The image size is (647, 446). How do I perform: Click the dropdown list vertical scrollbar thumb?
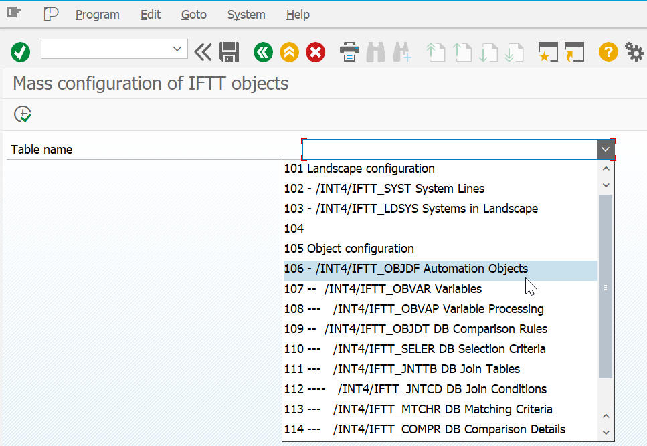(x=606, y=286)
